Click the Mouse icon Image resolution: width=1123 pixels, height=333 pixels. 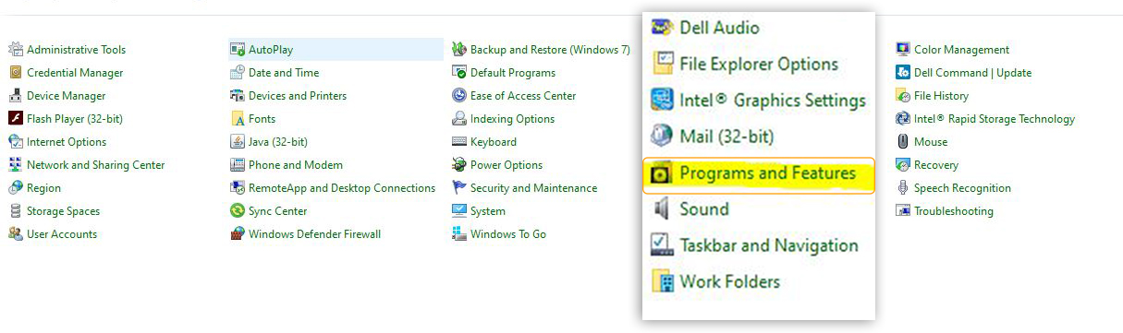[903, 142]
